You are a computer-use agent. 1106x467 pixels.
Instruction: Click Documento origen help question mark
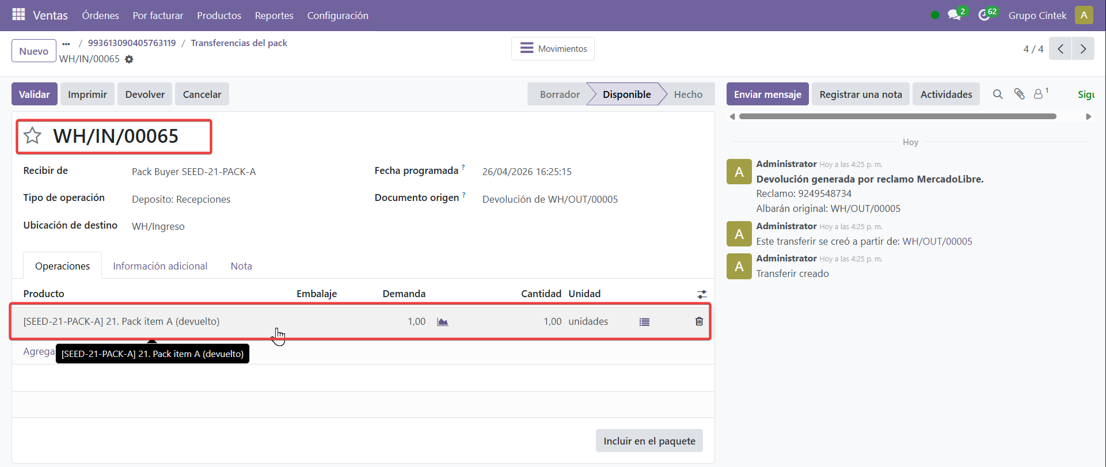[463, 195]
